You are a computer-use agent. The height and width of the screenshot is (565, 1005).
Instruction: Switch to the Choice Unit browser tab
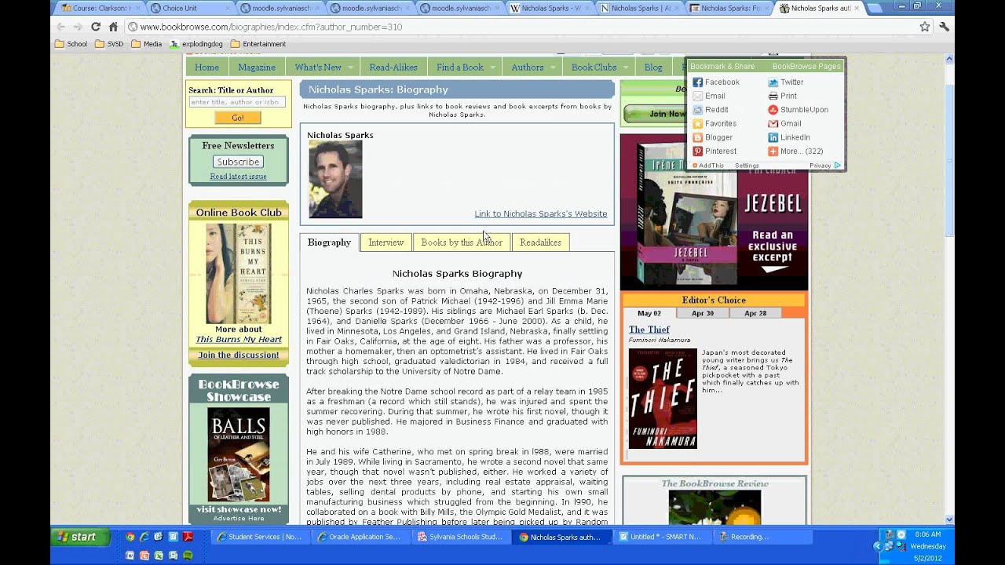point(190,8)
